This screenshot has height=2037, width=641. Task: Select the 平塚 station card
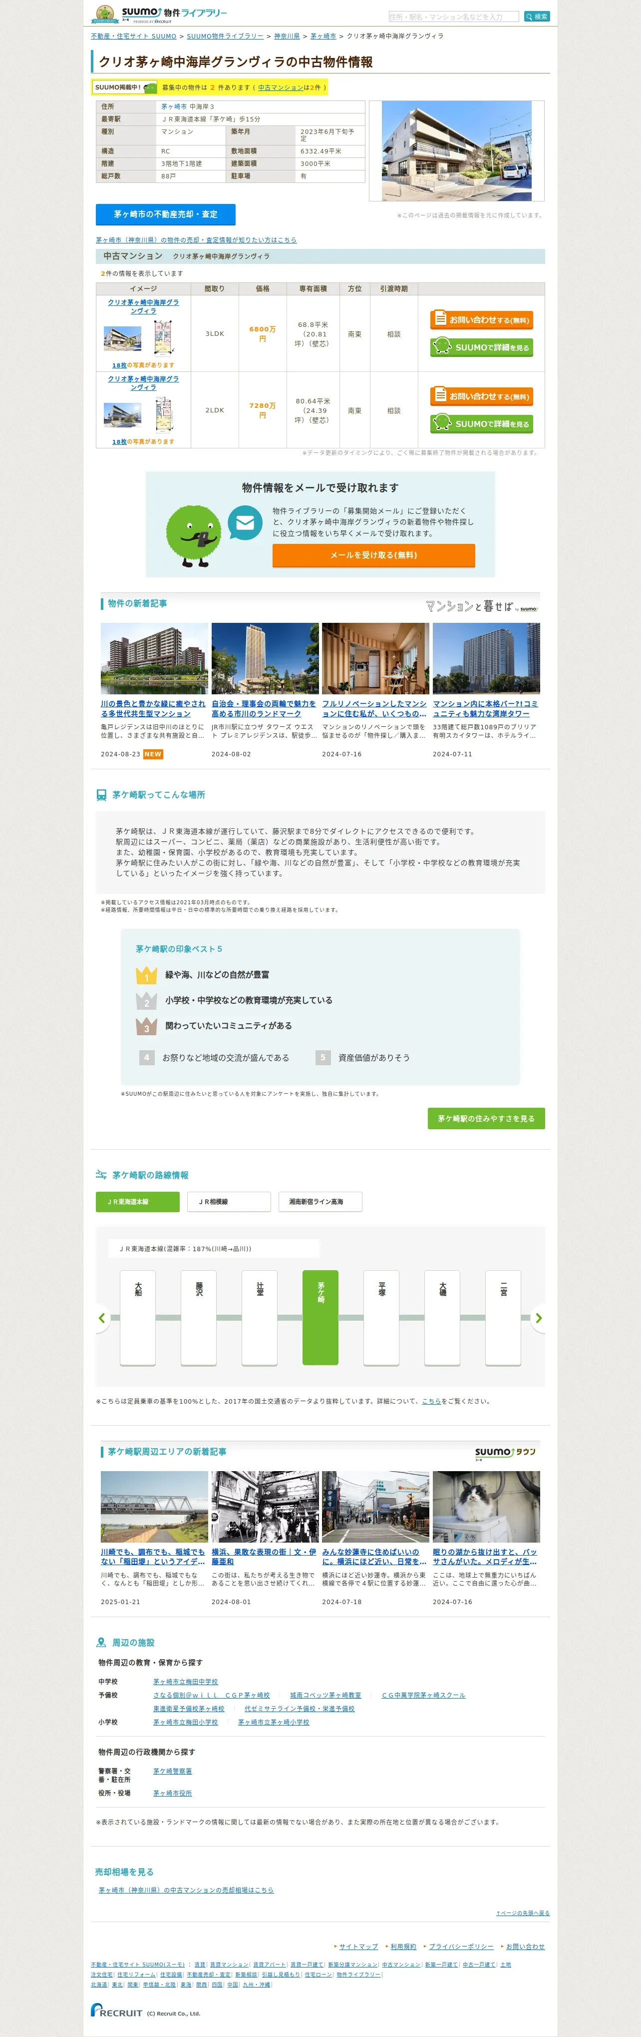381,1317
